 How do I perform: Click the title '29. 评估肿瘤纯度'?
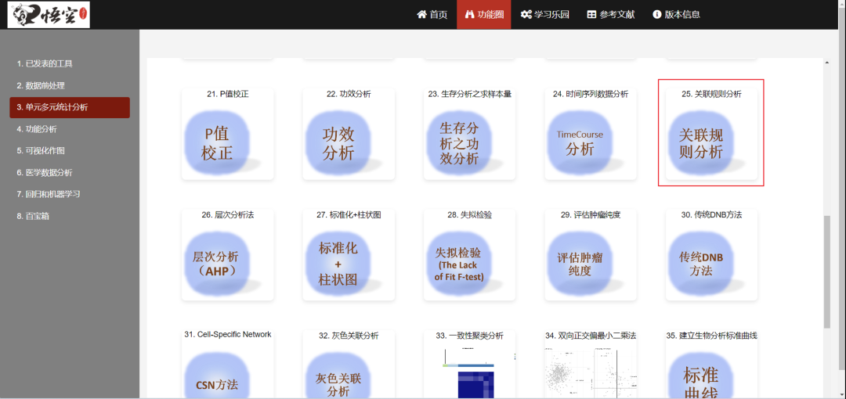[x=591, y=214]
